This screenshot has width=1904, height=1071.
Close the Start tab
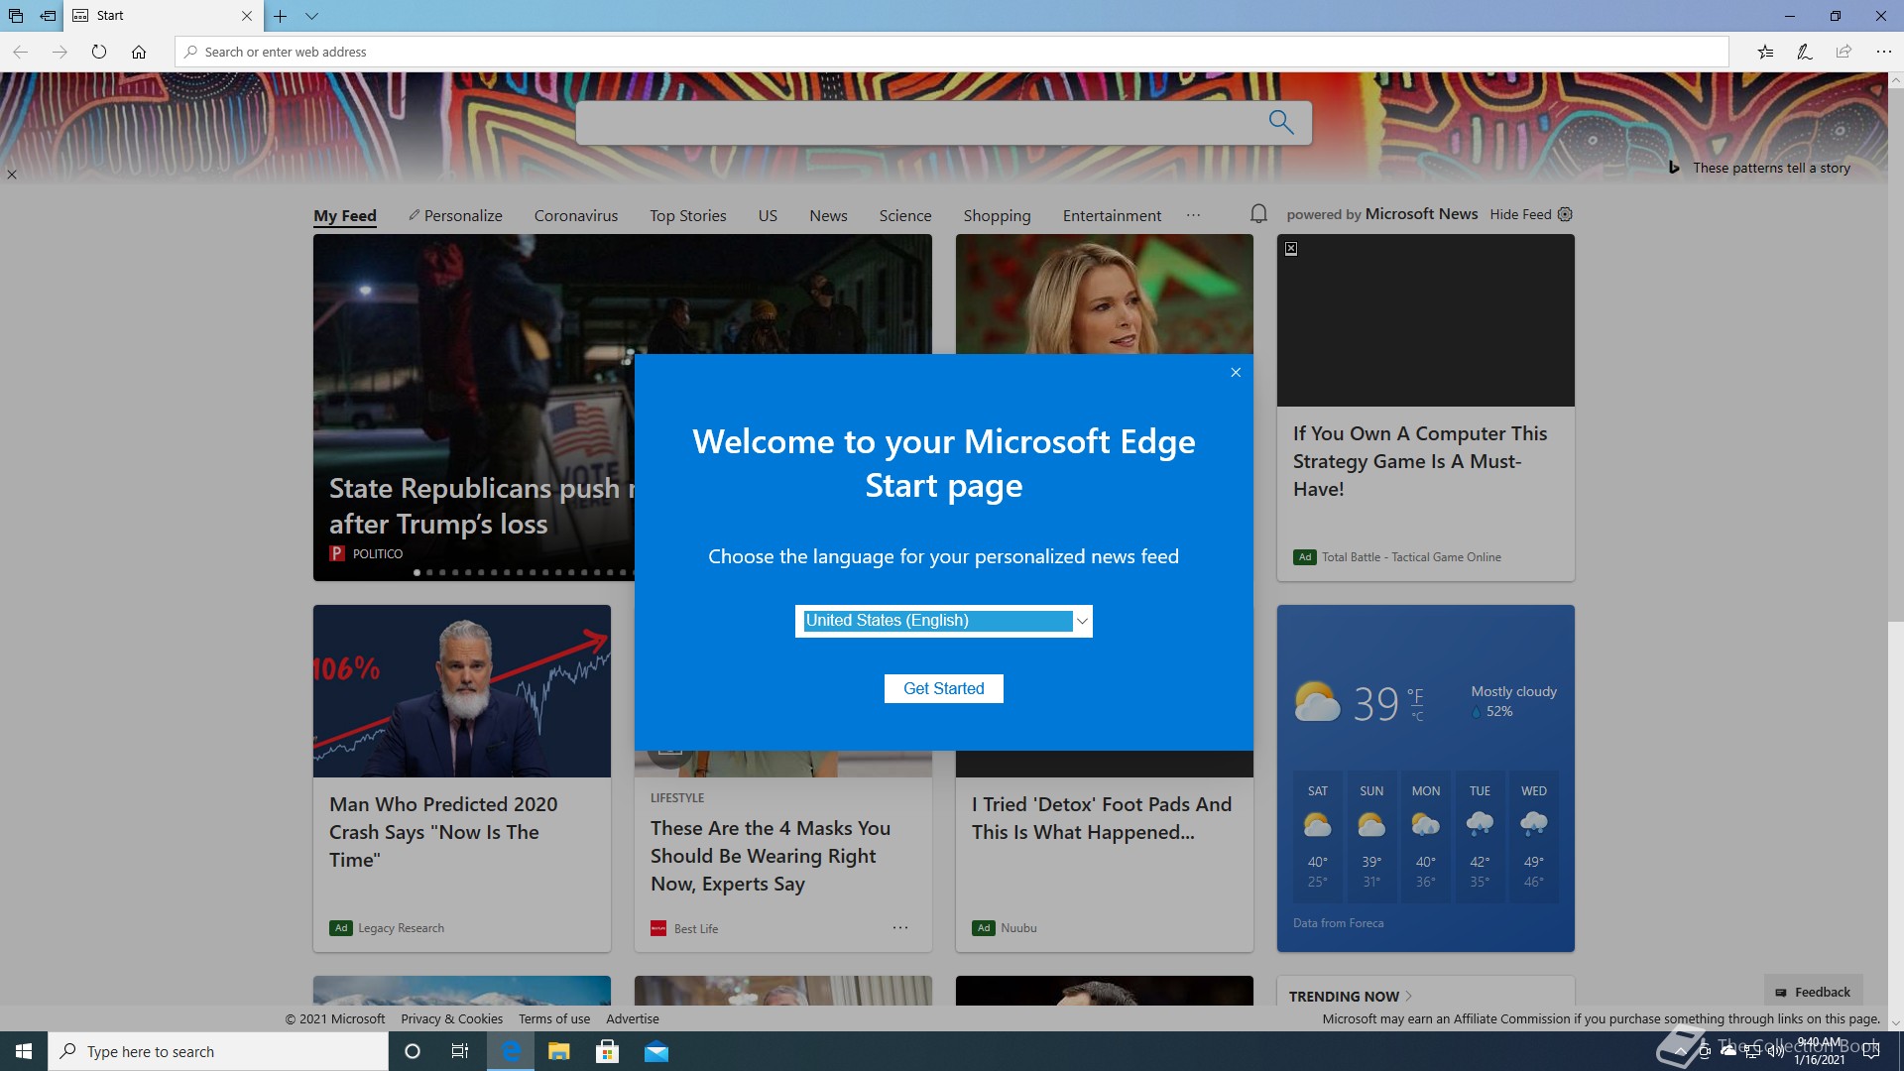tap(247, 16)
